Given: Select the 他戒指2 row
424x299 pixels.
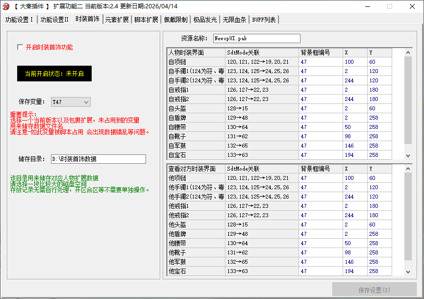Looking at the screenshot, I should [279, 216].
